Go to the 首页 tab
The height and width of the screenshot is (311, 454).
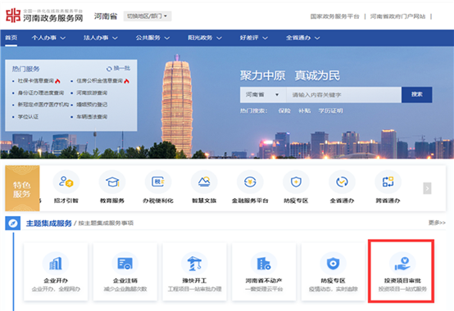tap(11, 38)
